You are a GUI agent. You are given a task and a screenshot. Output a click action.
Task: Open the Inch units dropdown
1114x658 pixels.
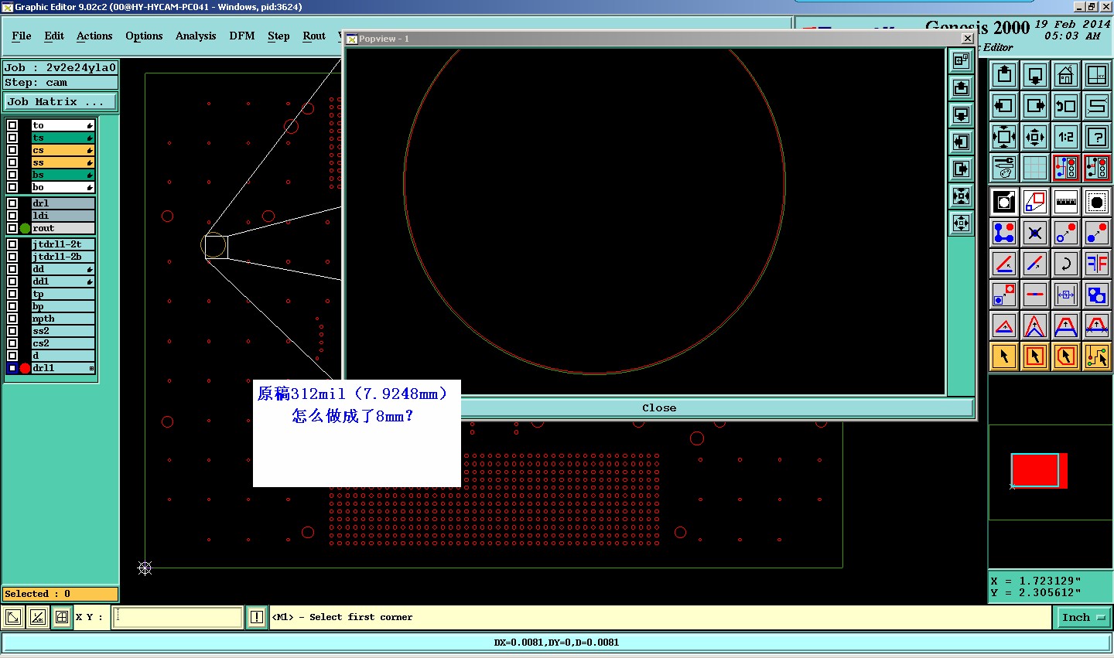pyautogui.click(x=1082, y=617)
